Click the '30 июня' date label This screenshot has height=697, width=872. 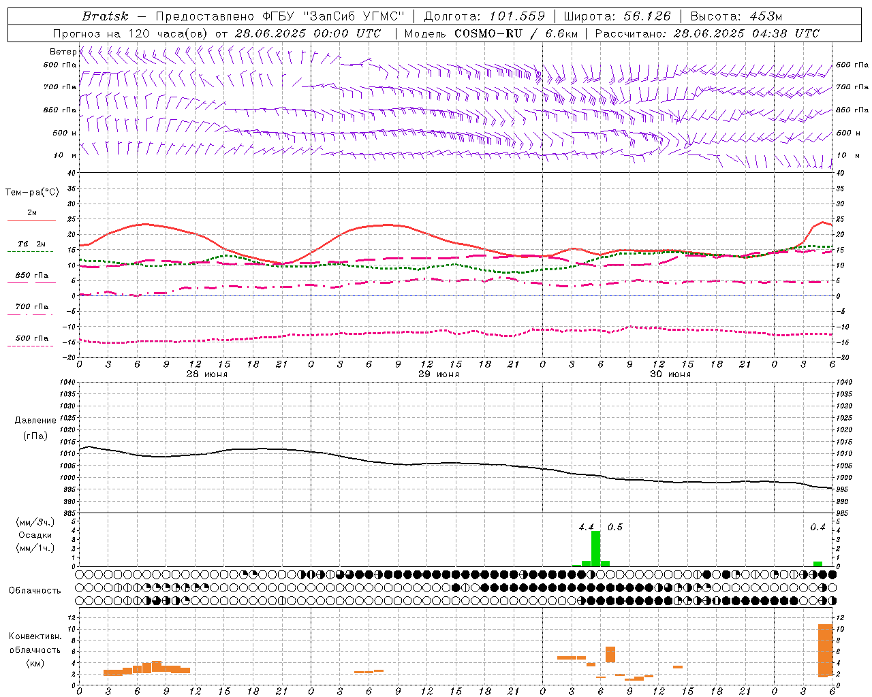[670, 374]
